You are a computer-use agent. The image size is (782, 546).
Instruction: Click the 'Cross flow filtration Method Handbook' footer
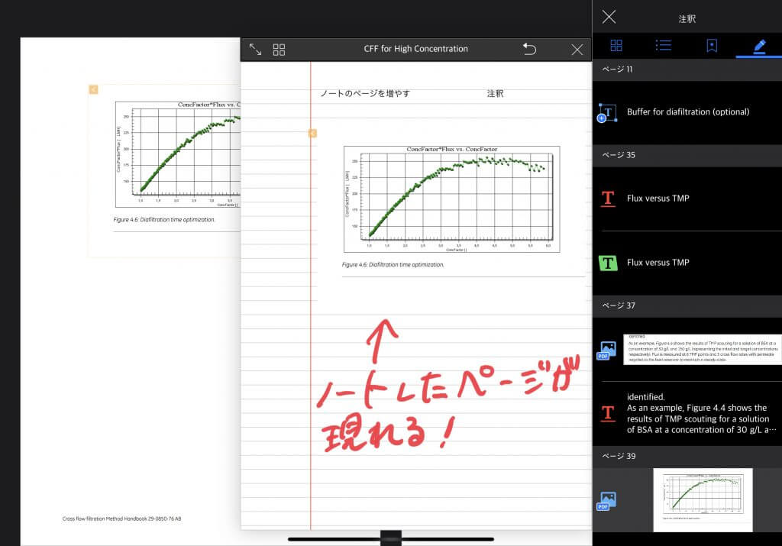[x=121, y=519]
